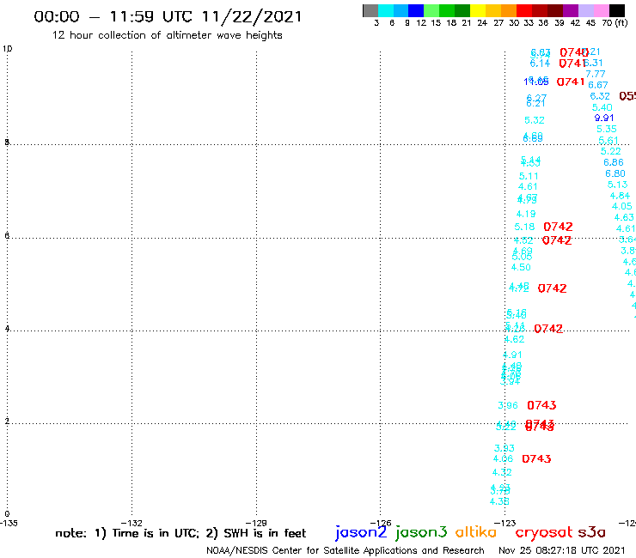Click the wave height value '6.86'

(614, 162)
